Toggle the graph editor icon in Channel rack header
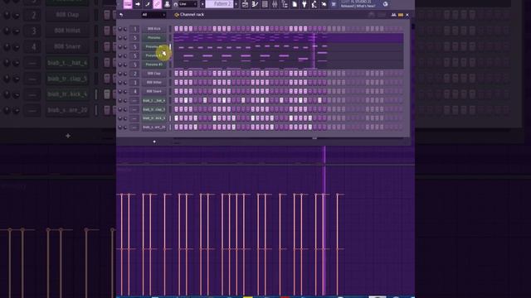 click(393, 15)
